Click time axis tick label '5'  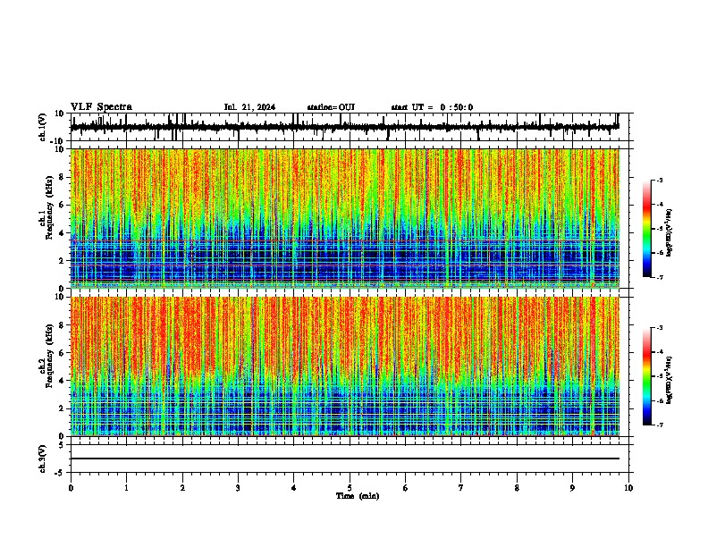350,488
